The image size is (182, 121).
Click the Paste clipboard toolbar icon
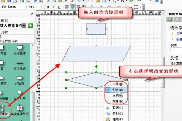click(x=60, y=1)
